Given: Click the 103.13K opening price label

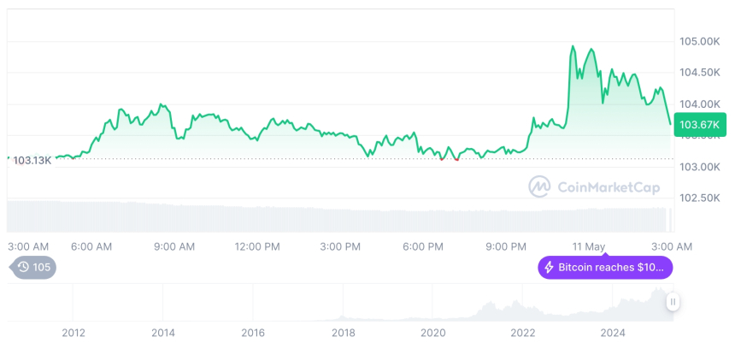Looking at the screenshot, I should pyautogui.click(x=32, y=160).
